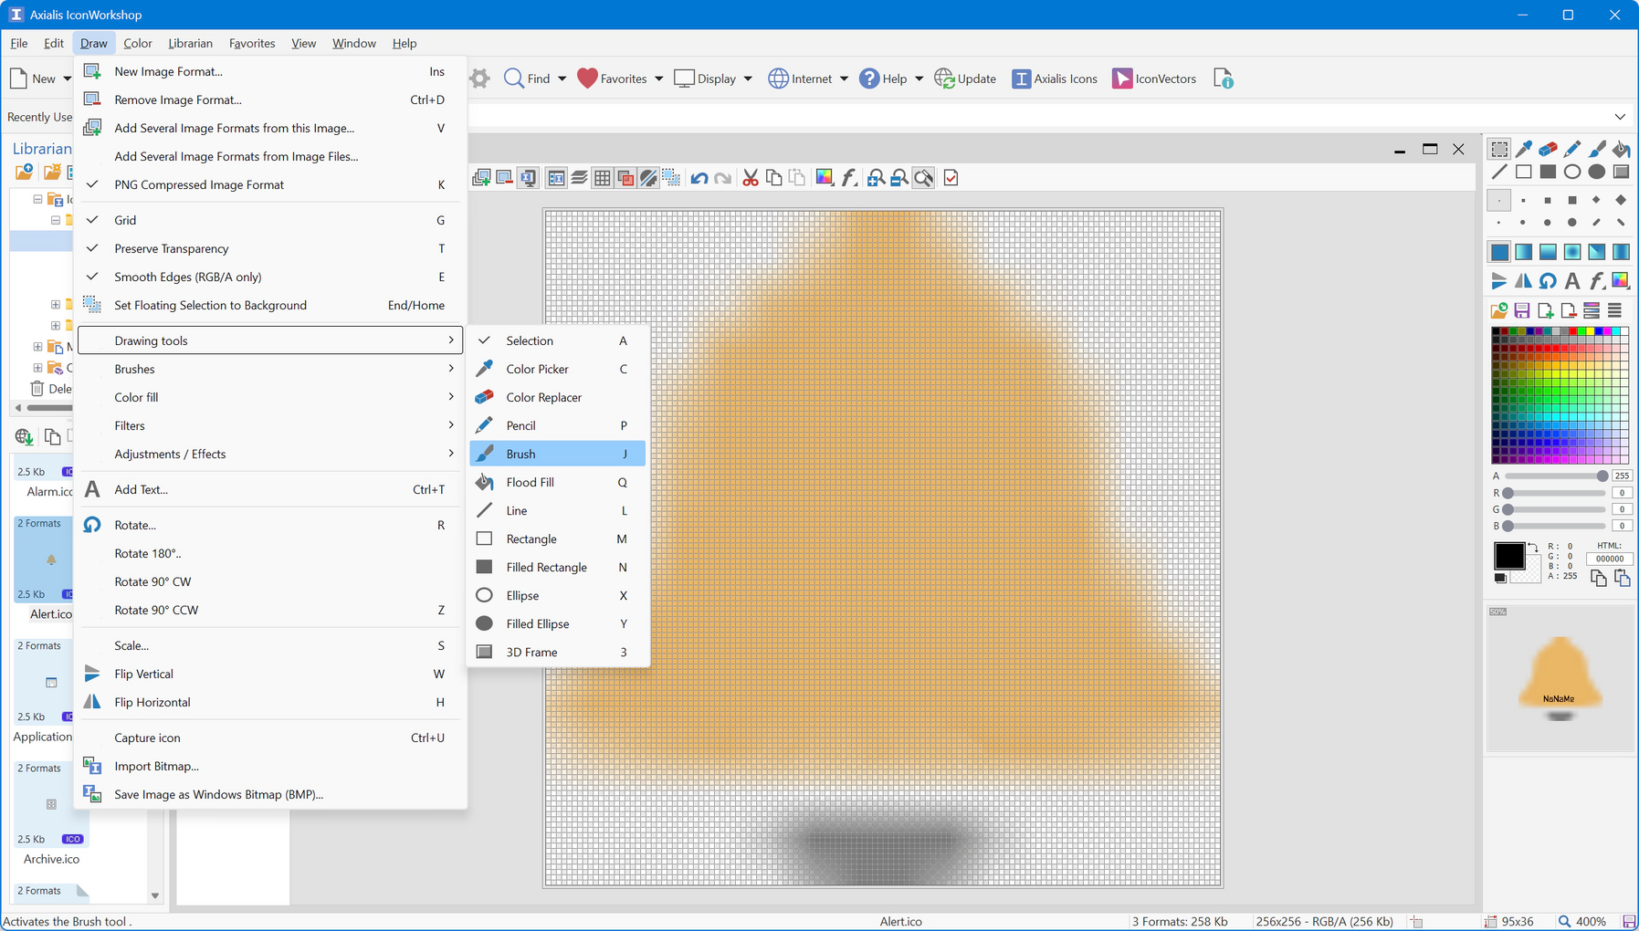
Task: Click the Undo arrow in the editor toolbar
Action: pyautogui.click(x=699, y=178)
